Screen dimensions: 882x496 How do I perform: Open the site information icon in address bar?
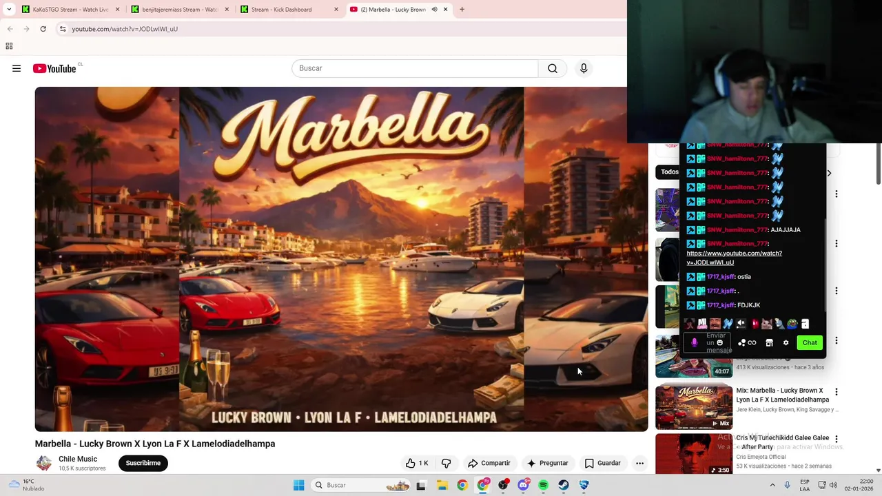[63, 29]
